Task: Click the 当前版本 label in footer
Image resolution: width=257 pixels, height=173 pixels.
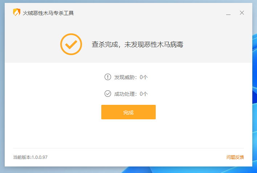Action: click(22, 157)
